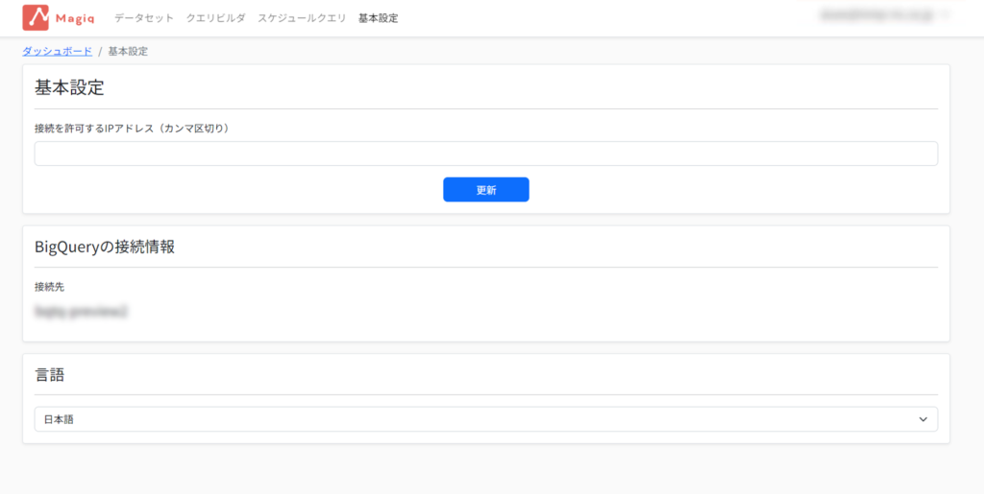Click the 基本設定 breadcrumb text
Image resolution: width=984 pixels, height=494 pixels.
coord(128,51)
